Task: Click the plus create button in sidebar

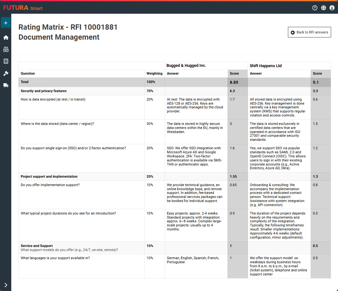Action: click(x=6, y=23)
